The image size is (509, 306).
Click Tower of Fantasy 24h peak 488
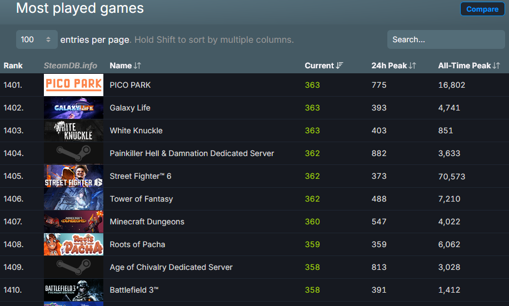point(379,199)
